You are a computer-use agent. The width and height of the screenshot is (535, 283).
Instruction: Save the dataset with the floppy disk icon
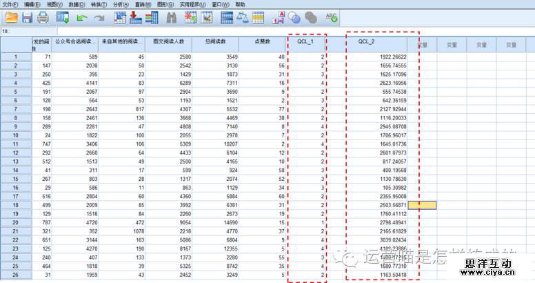tap(26, 17)
